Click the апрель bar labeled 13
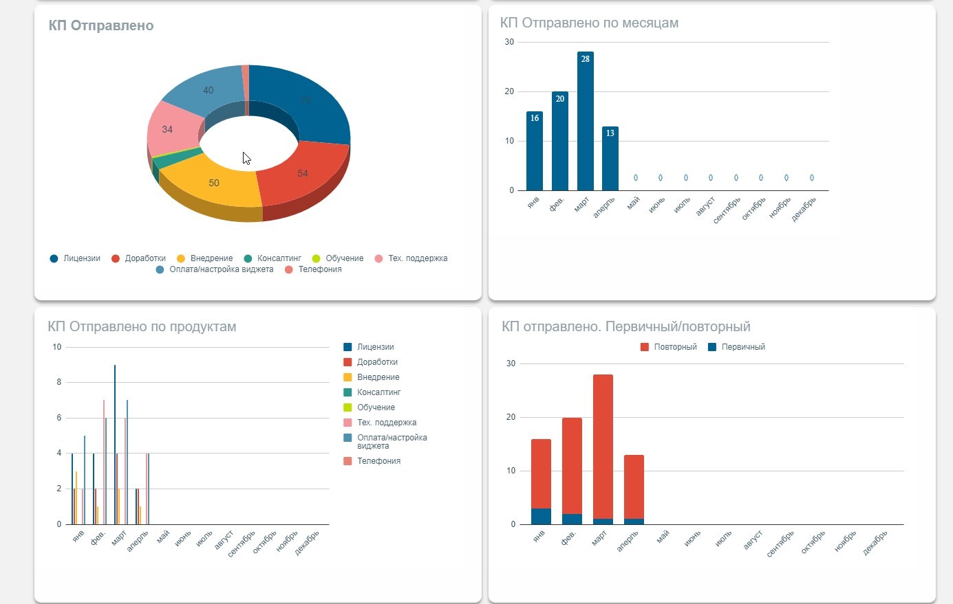The width and height of the screenshot is (953, 604). [x=610, y=159]
